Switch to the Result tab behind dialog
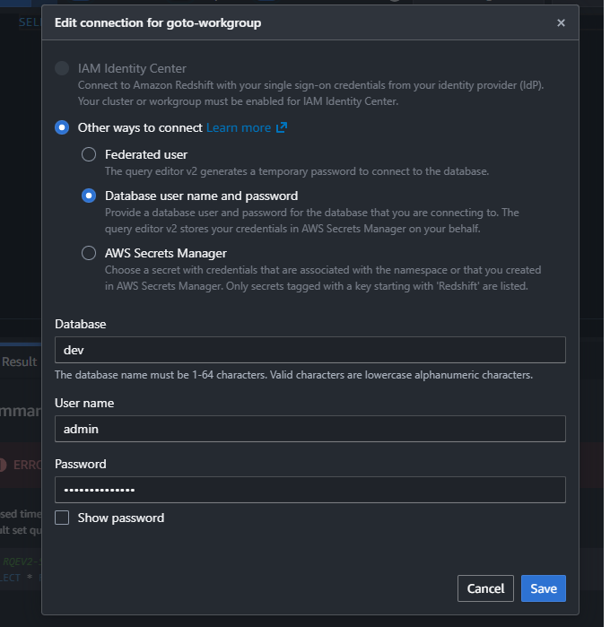Image resolution: width=610 pixels, height=627 pixels. pyautogui.click(x=19, y=361)
